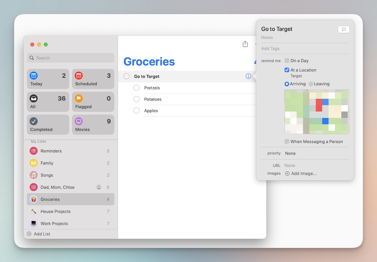The image size is (377, 262).
Task: Open info button for Go to Target
Action: [248, 76]
